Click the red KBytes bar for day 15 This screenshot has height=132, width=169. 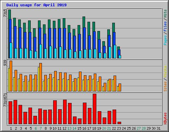80,121
